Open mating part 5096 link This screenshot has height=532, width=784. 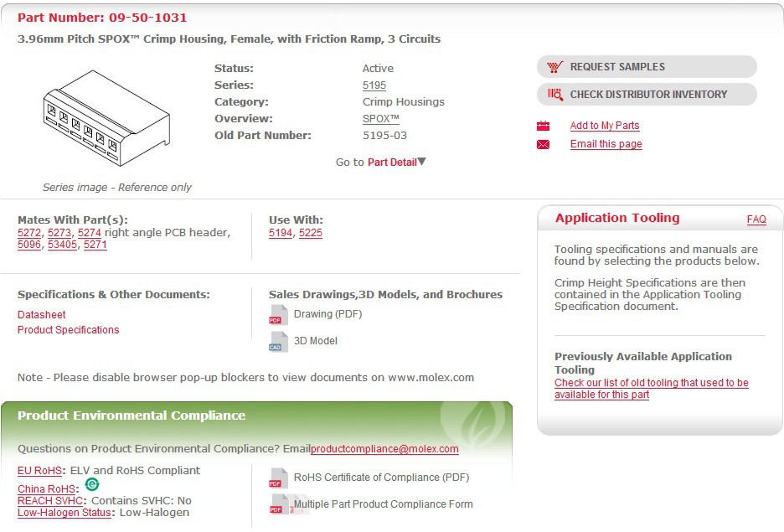[29, 245]
